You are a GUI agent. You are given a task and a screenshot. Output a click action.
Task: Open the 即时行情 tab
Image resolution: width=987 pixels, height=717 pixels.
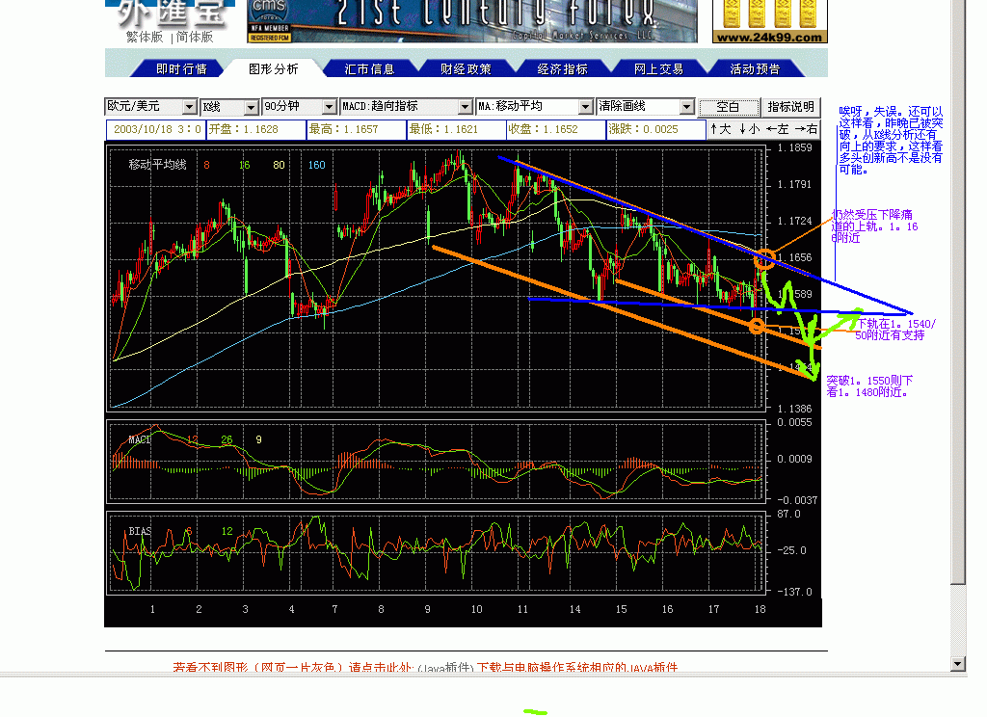click(x=181, y=68)
